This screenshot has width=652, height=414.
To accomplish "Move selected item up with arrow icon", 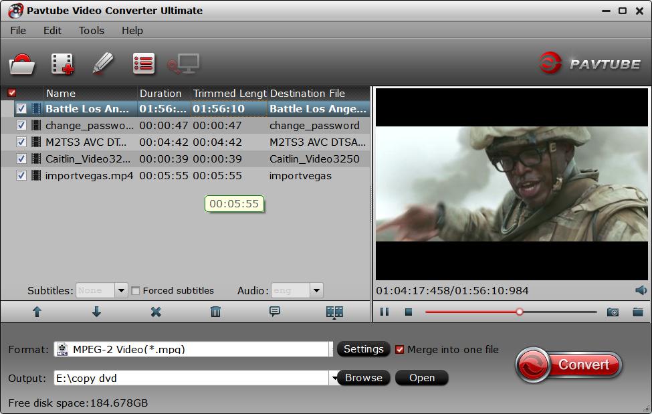I will 37,312.
